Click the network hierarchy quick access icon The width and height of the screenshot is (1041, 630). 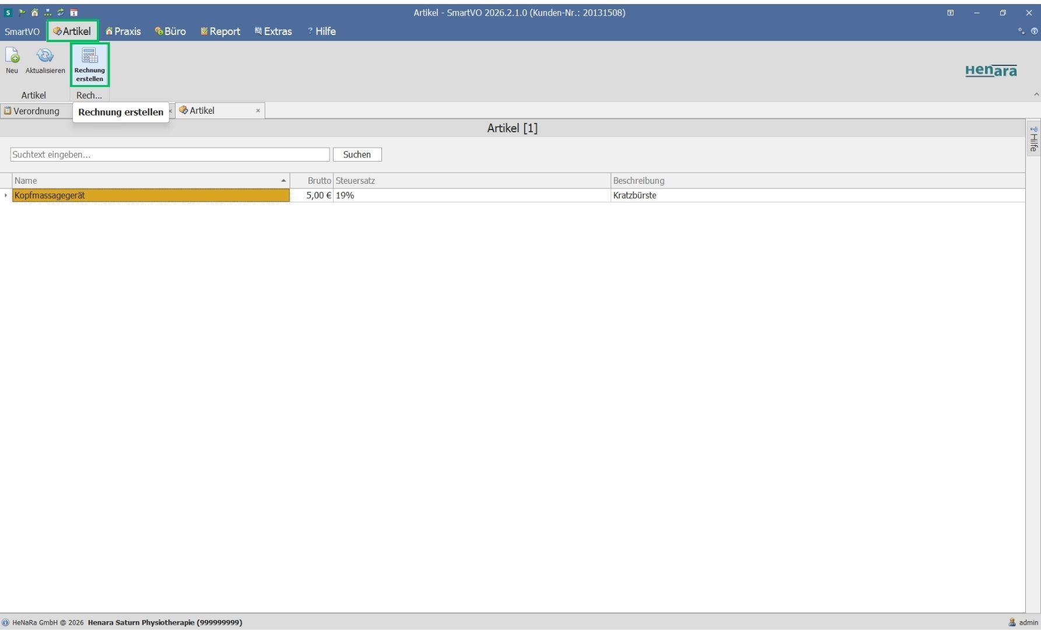pyautogui.click(x=47, y=12)
